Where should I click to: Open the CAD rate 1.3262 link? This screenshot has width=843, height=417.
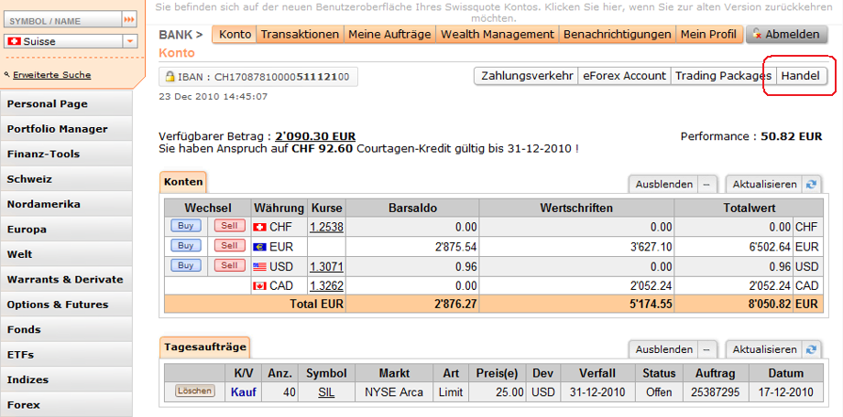tap(327, 285)
